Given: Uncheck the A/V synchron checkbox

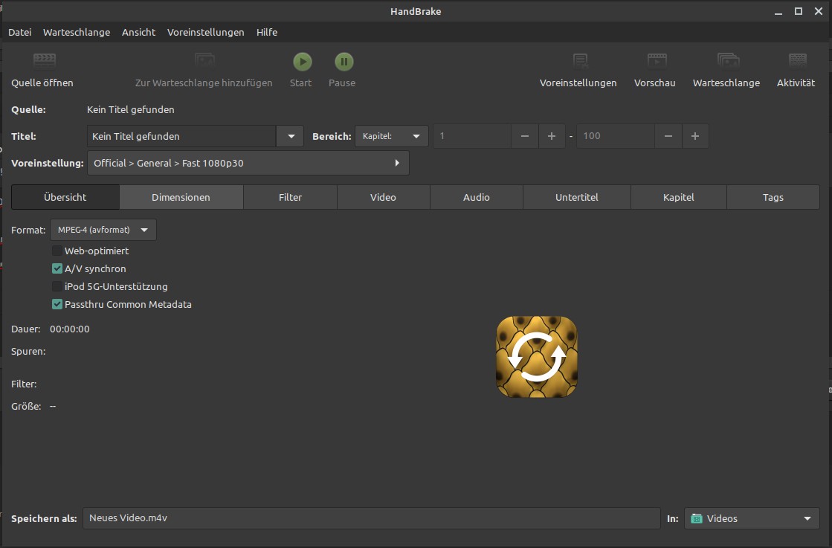Looking at the screenshot, I should point(57,268).
